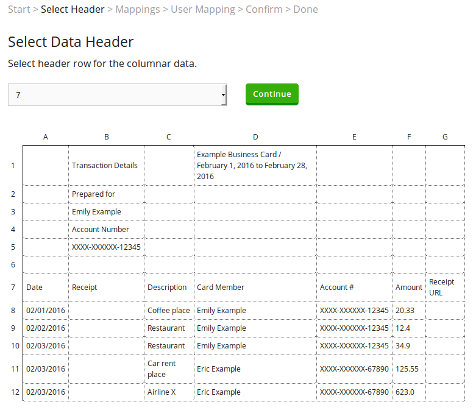Viewport: 476px width, 413px height.
Task: Click the Done breadcrumb step
Action: click(x=305, y=9)
